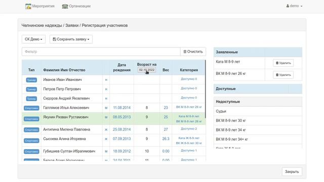
Task: Click the trash icon in Очистить
Action: (185, 52)
